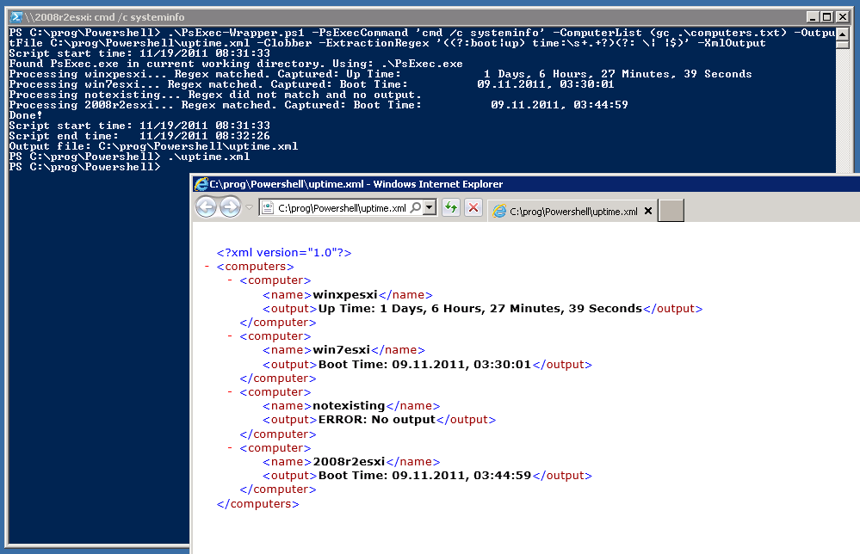Click the red Stop loading button
The width and height of the screenshot is (860, 554).
click(x=473, y=208)
